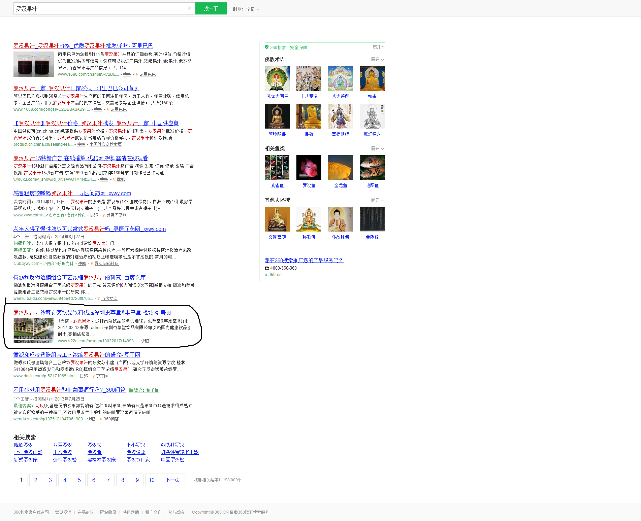Open the 弥勒佛 thumbnail image

pyautogui.click(x=309, y=219)
